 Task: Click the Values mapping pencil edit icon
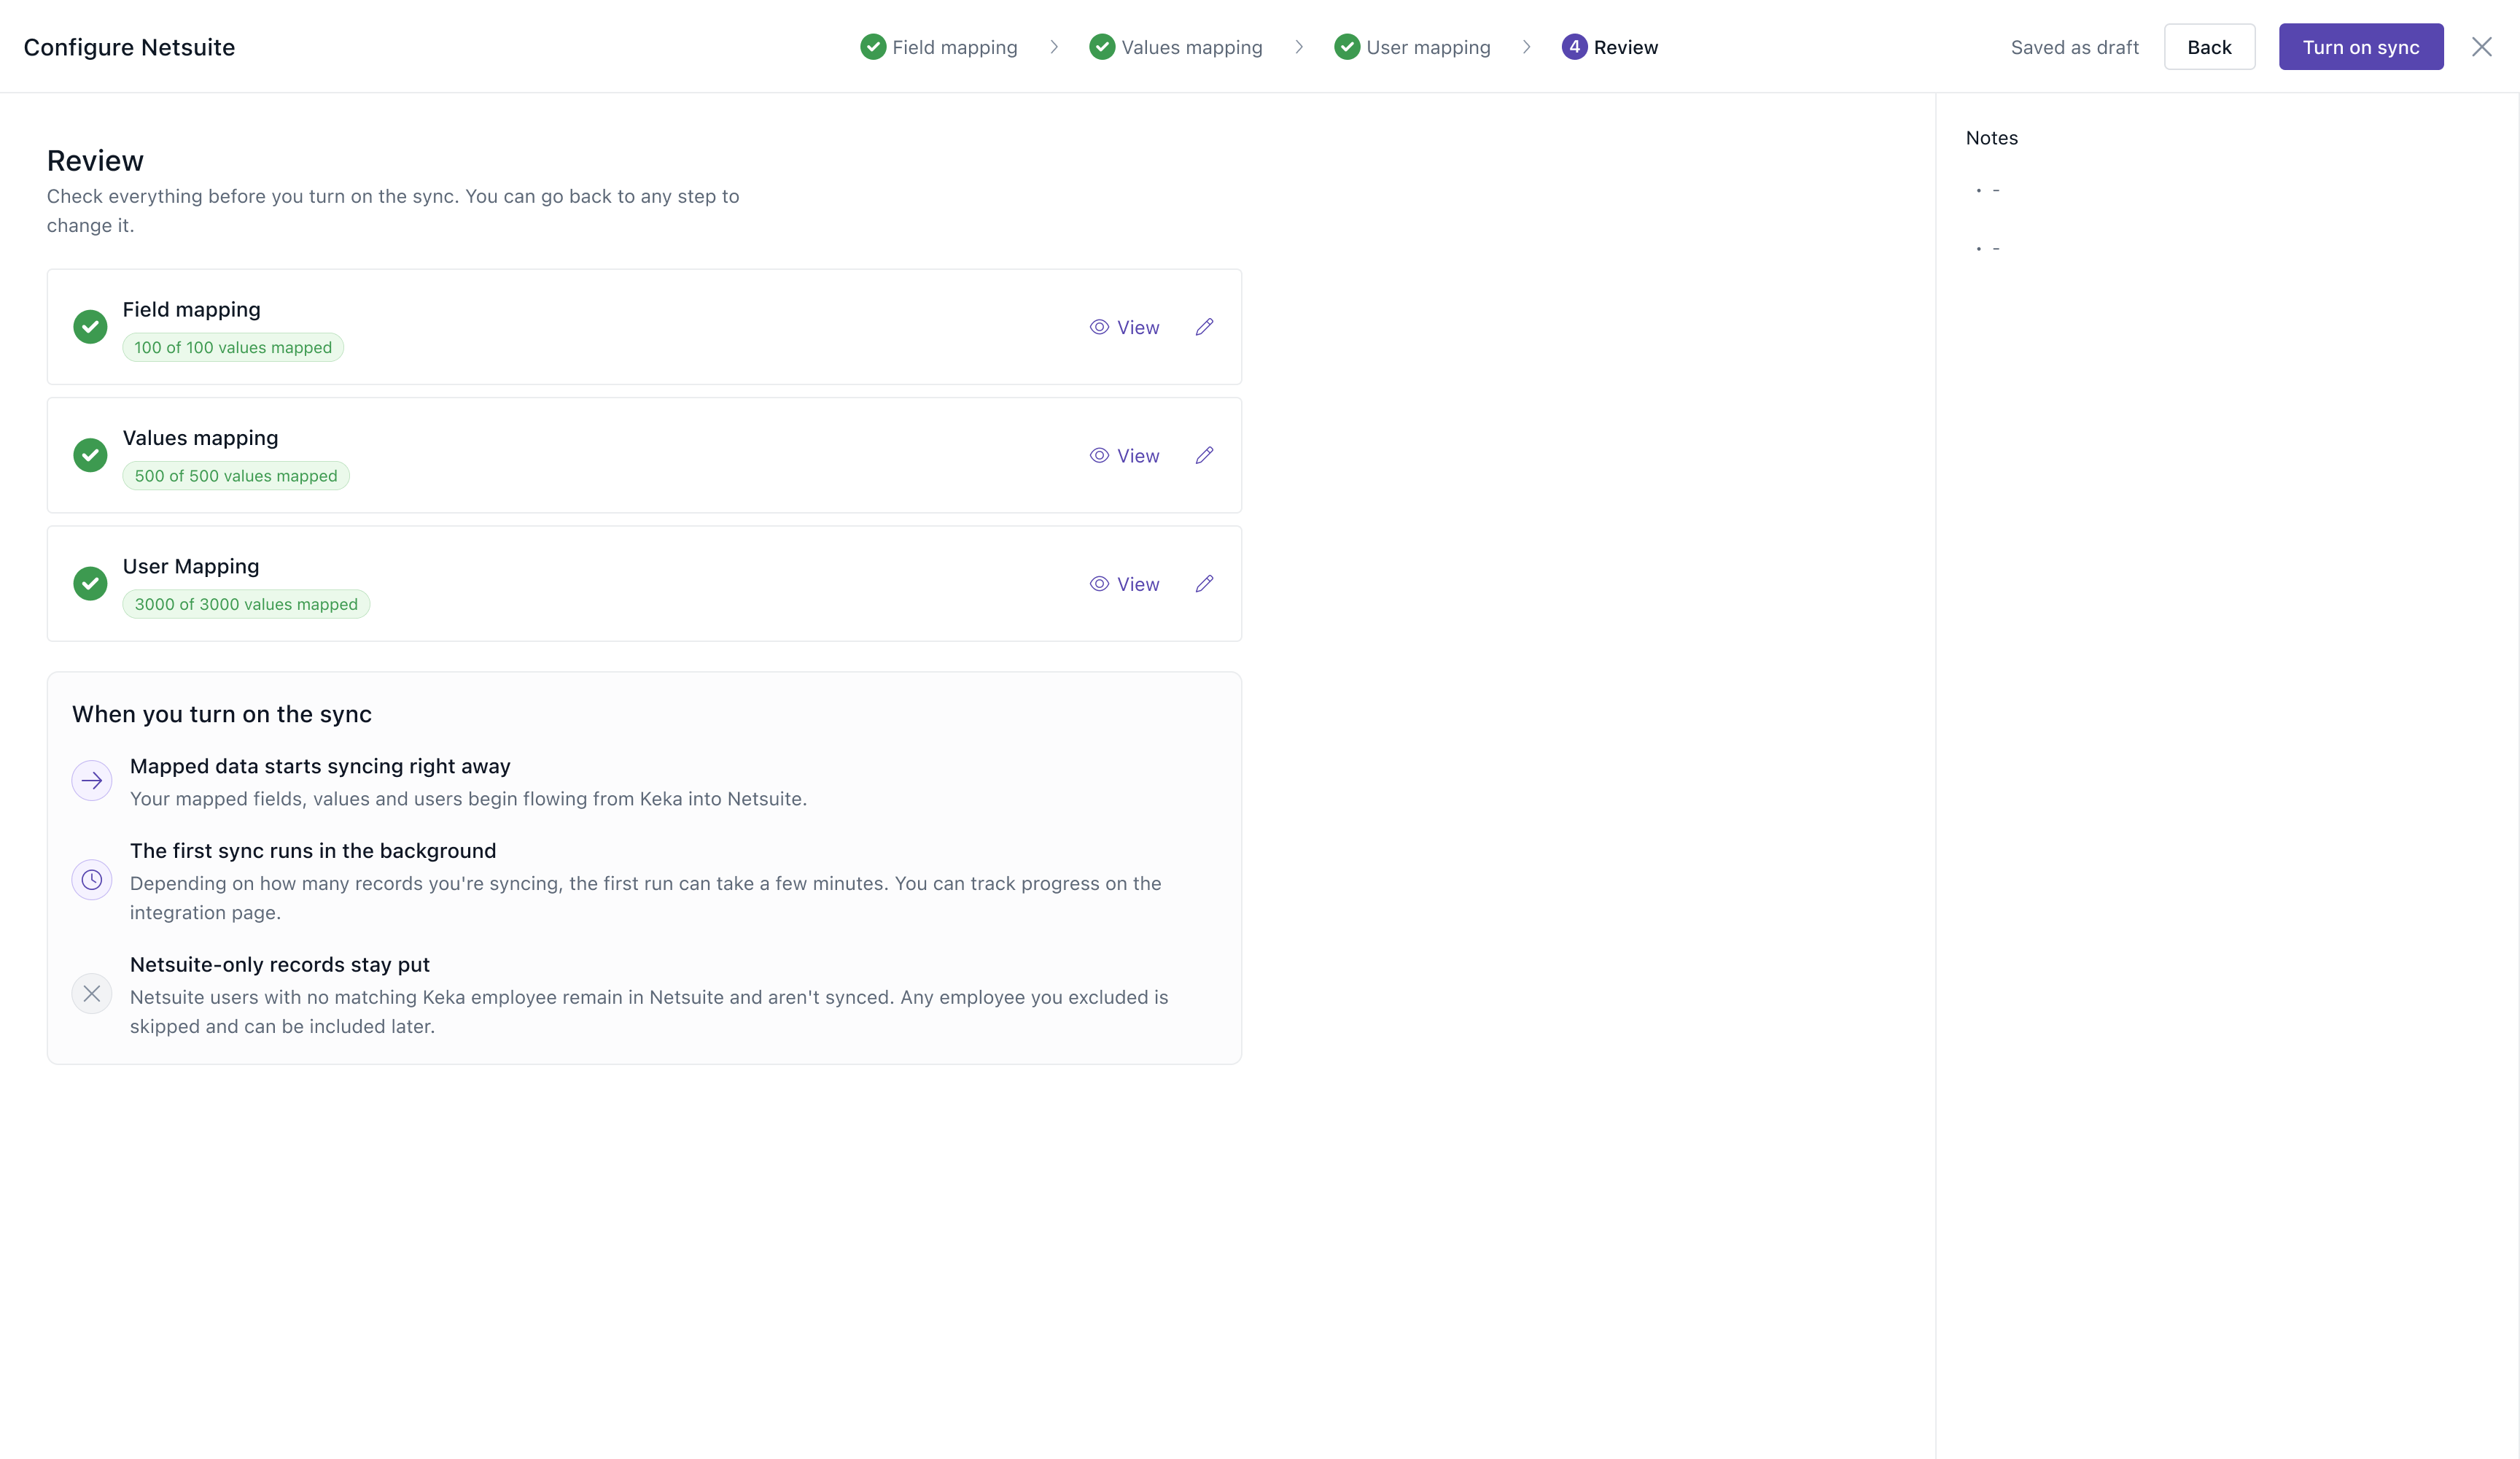click(x=1204, y=455)
